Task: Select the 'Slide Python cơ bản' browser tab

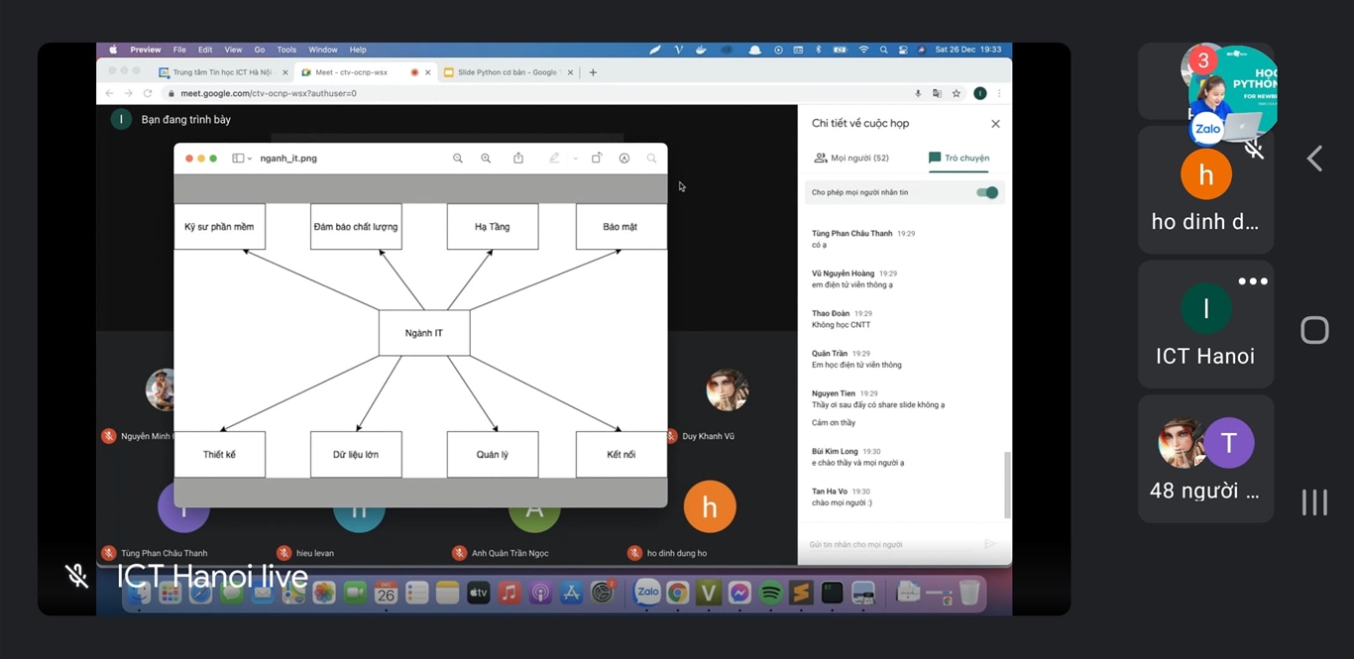Action: coord(506,72)
